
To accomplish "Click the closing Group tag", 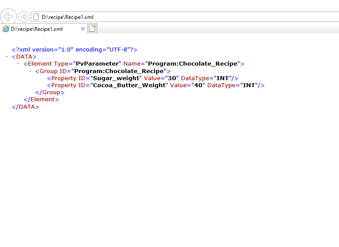I will pos(50,92).
